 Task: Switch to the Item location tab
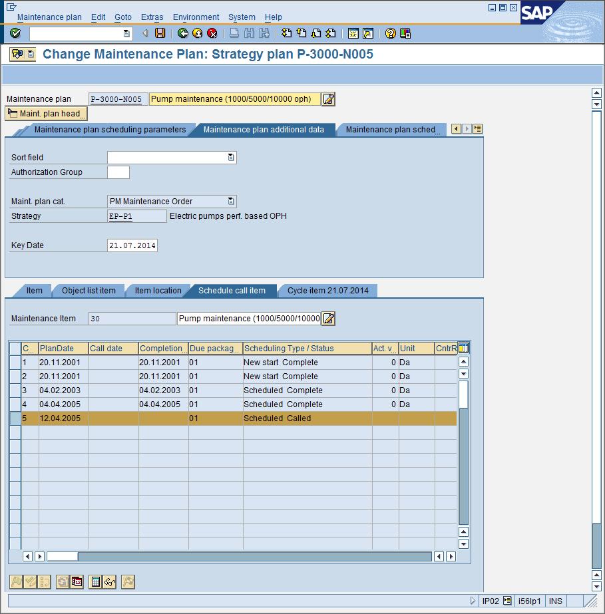pyautogui.click(x=158, y=291)
